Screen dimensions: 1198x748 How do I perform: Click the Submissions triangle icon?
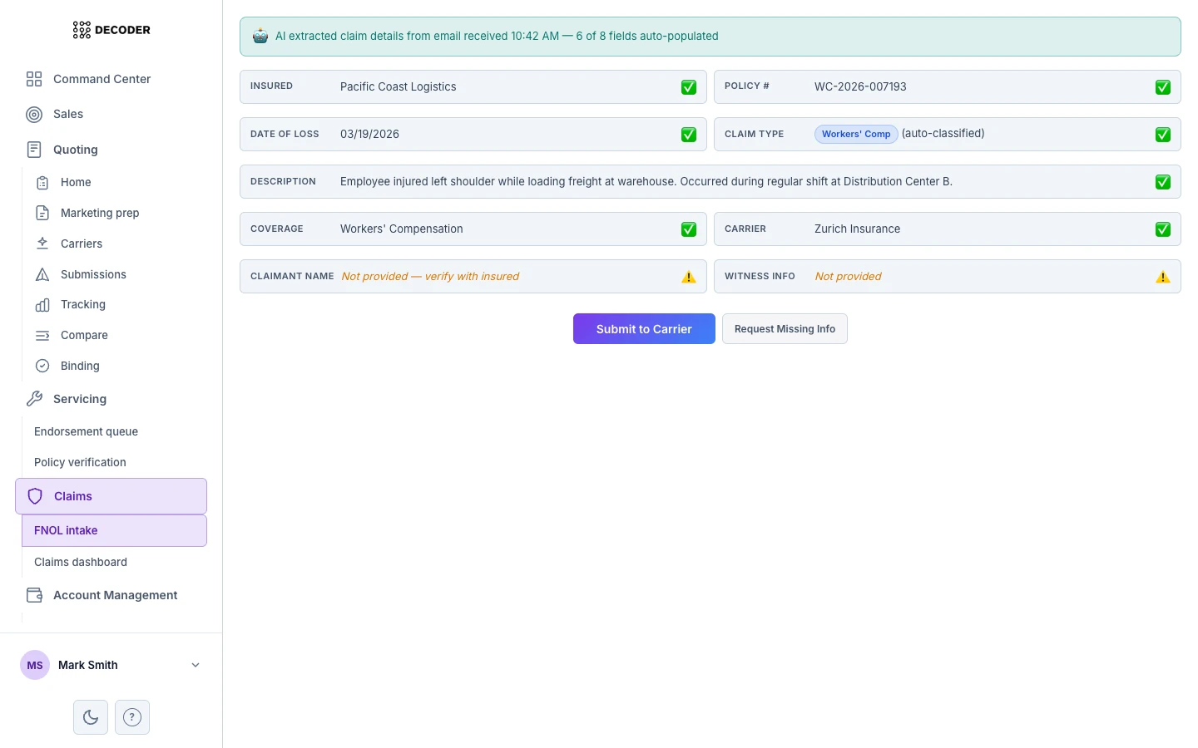(x=43, y=274)
